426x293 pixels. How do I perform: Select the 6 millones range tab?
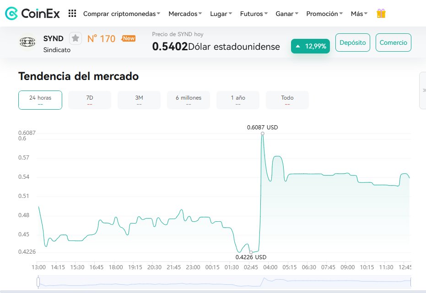click(x=189, y=100)
